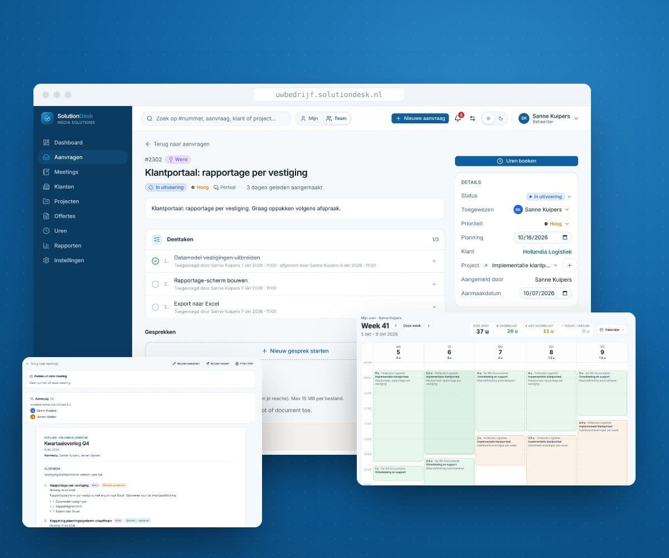Select Monday 5 column header in calendar
The width and height of the screenshot is (669, 558).
398,352
